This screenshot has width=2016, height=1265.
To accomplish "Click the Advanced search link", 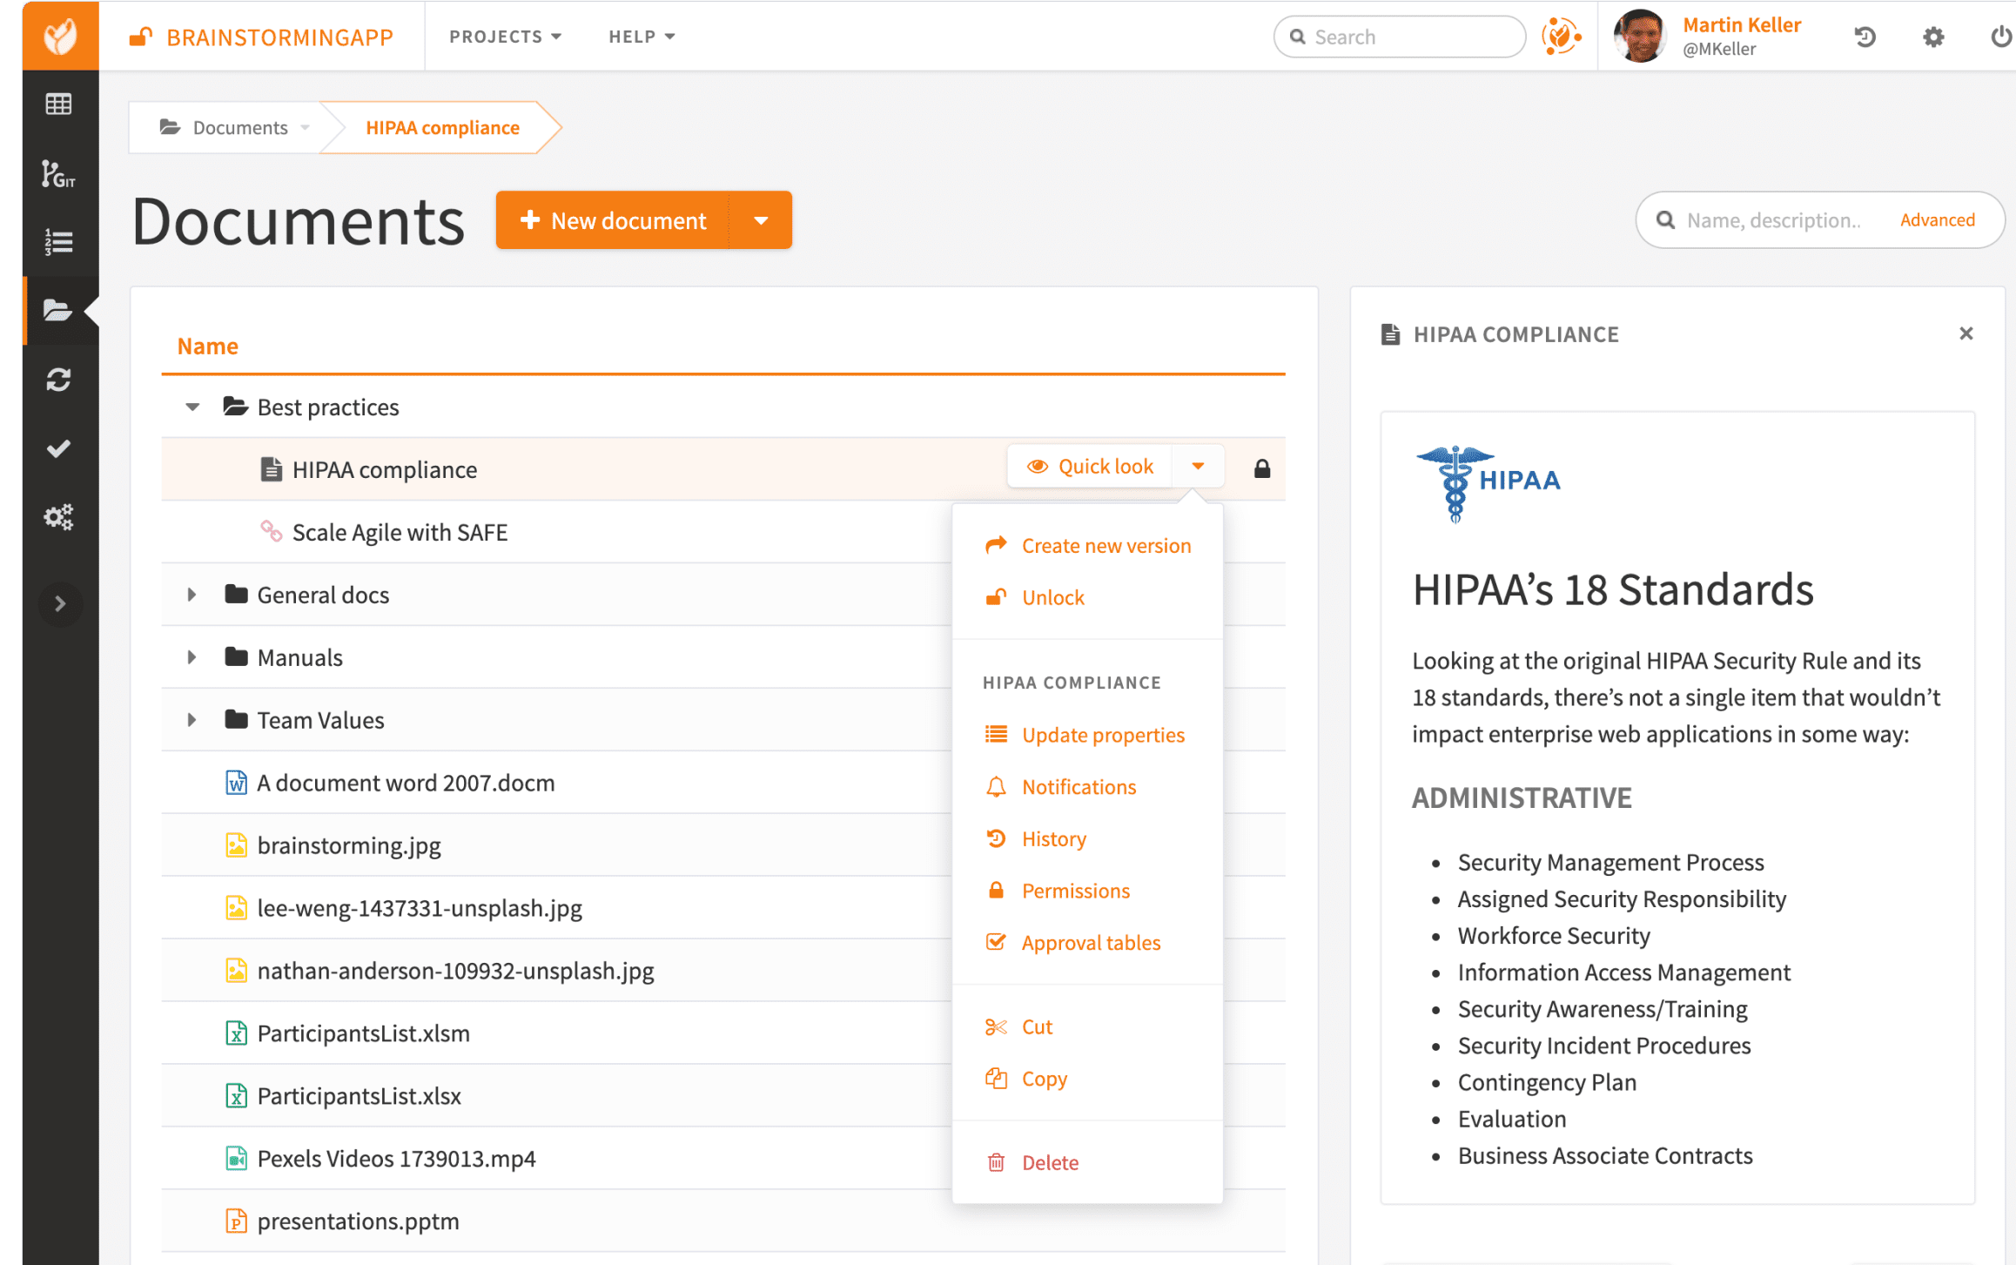I will (x=1937, y=219).
